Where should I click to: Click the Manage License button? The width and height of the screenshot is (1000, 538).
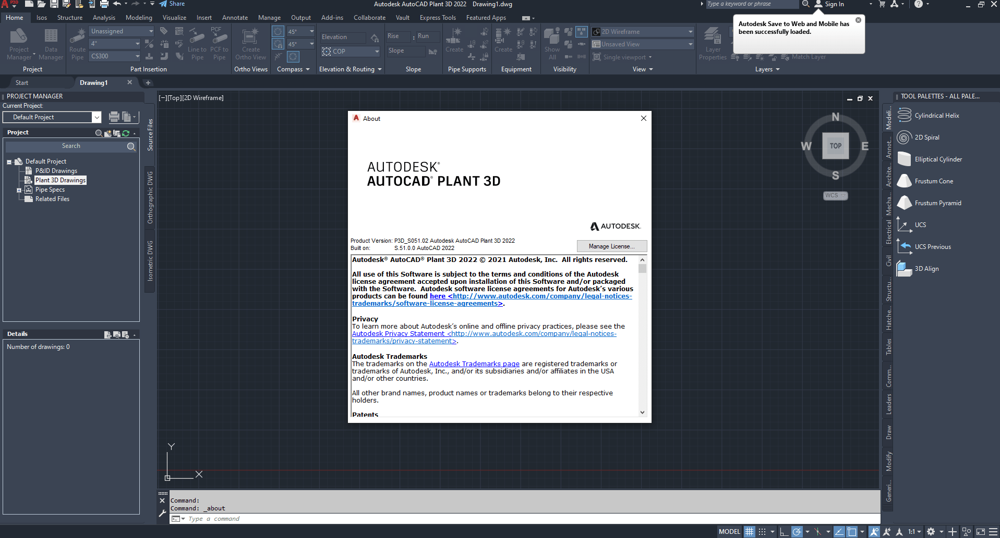click(612, 246)
